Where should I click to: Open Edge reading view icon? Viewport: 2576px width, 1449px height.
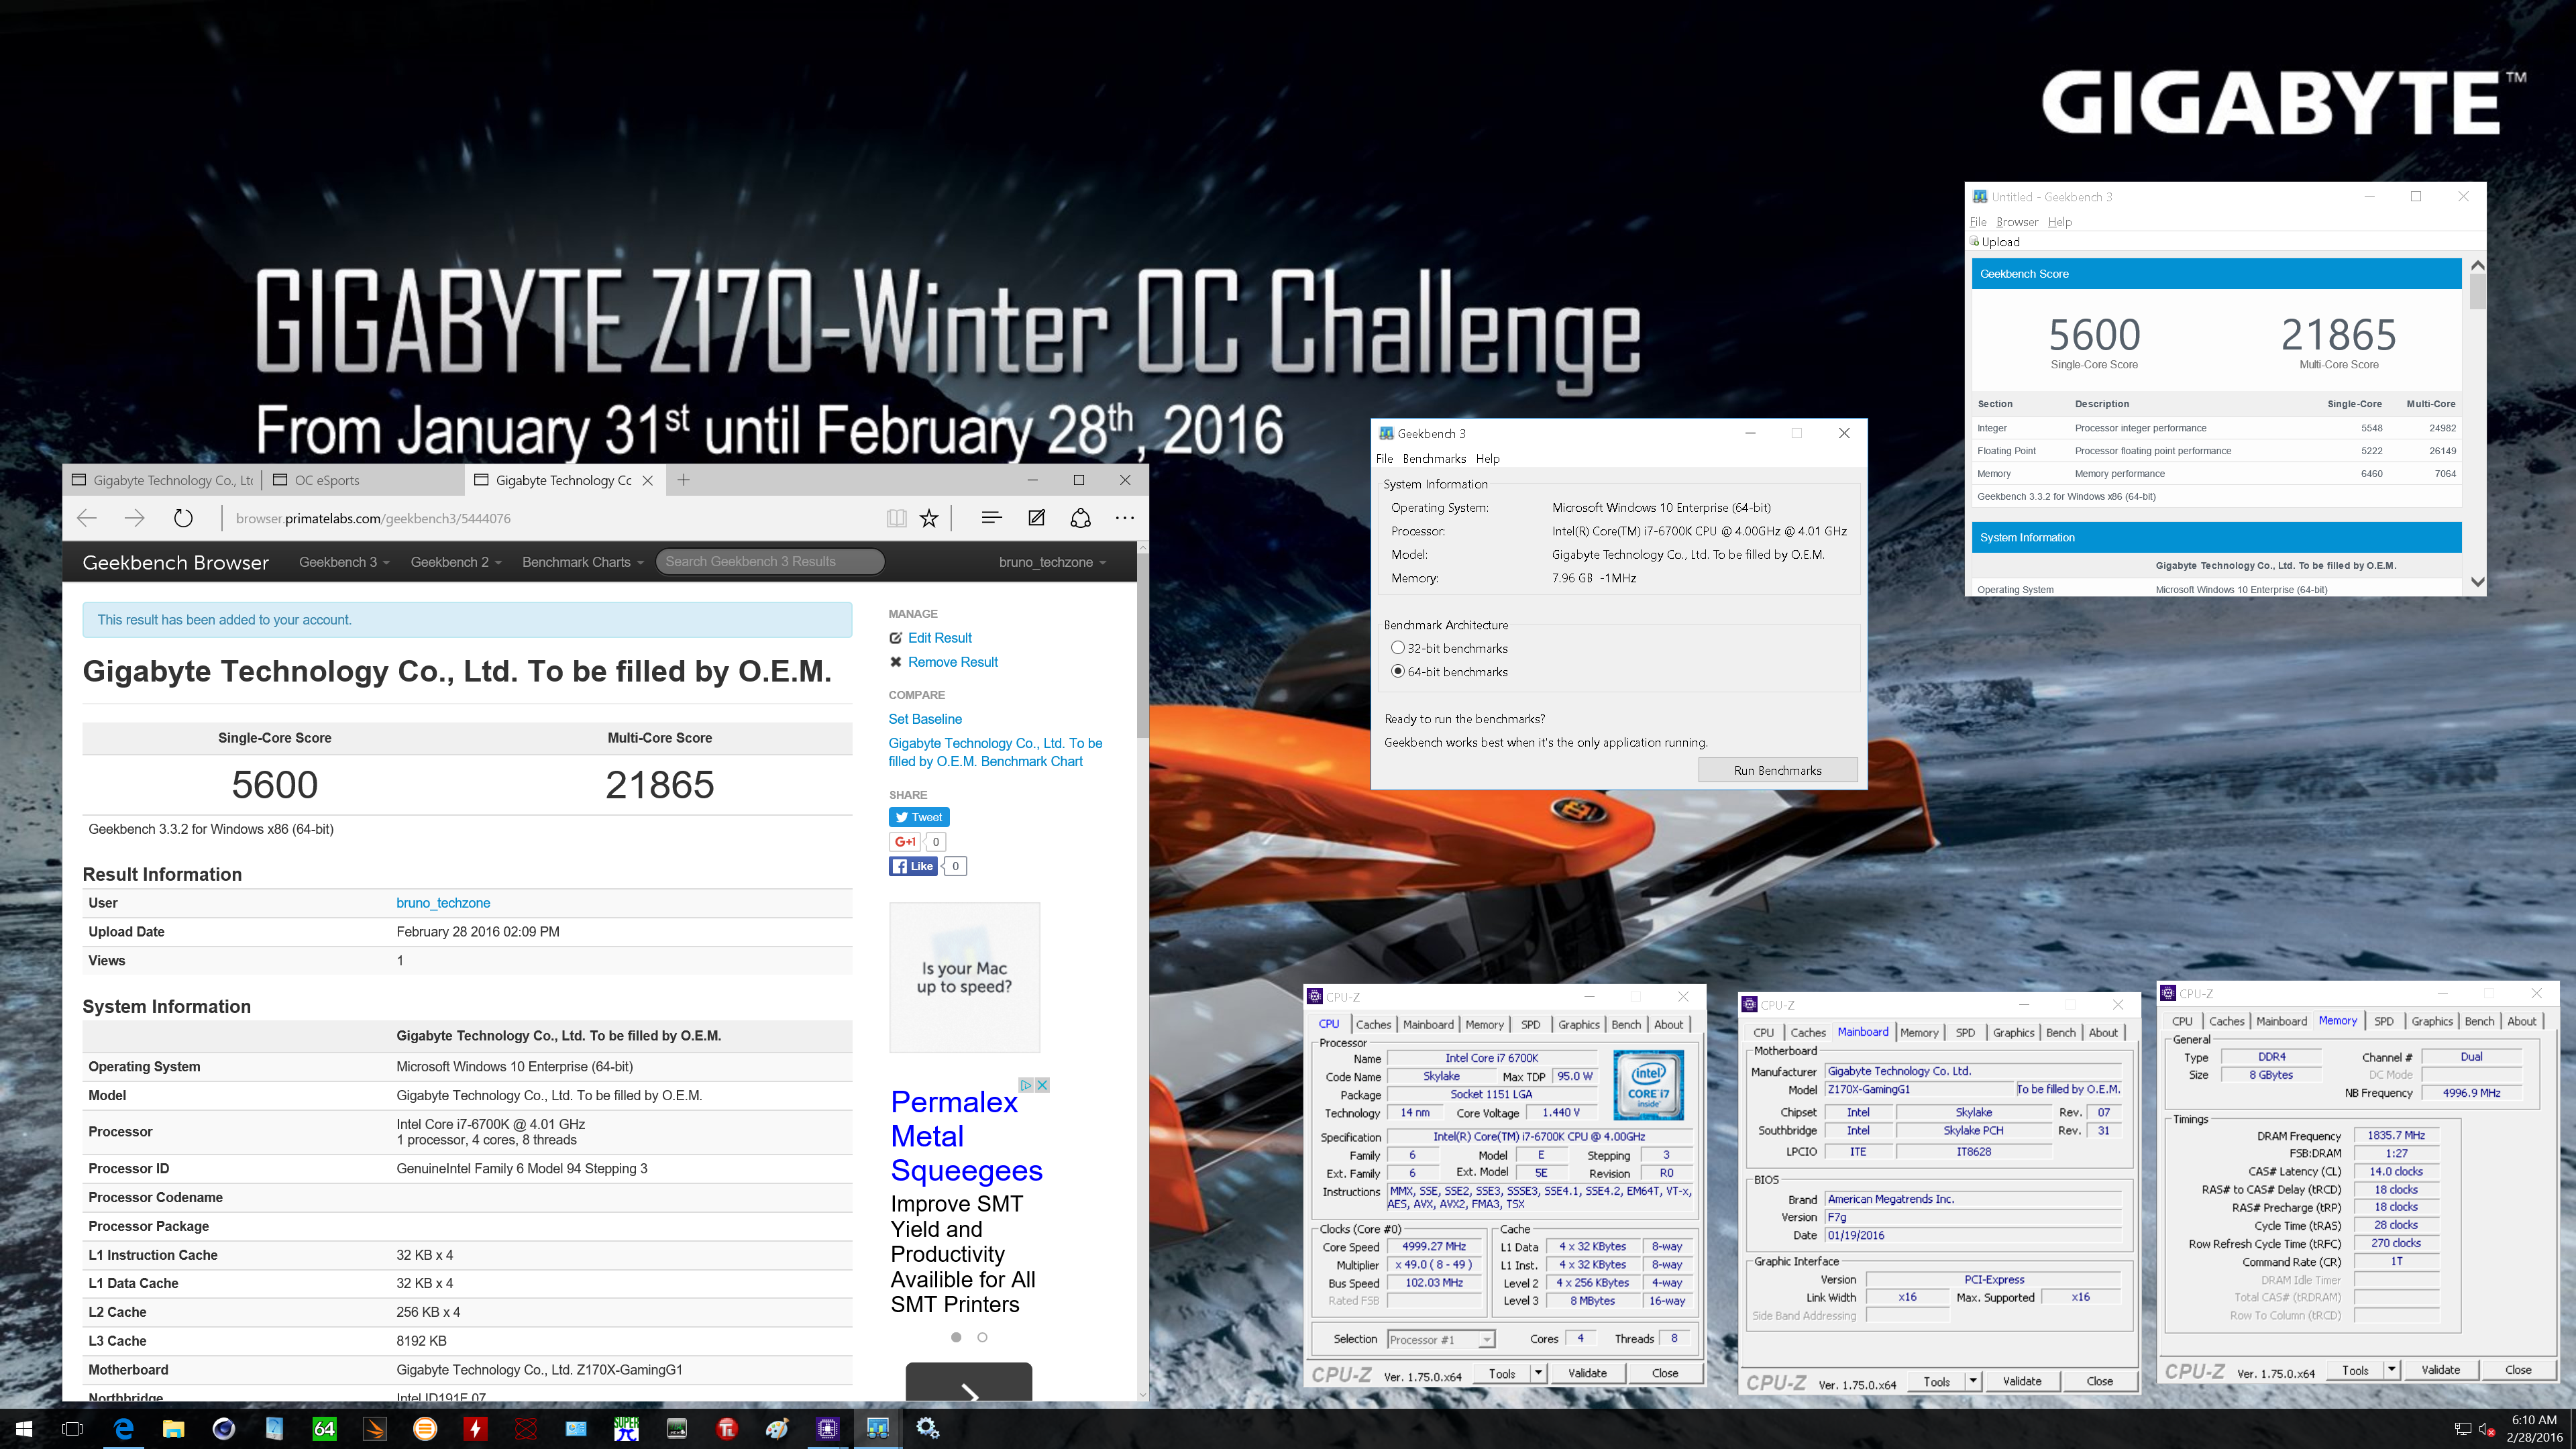click(896, 518)
